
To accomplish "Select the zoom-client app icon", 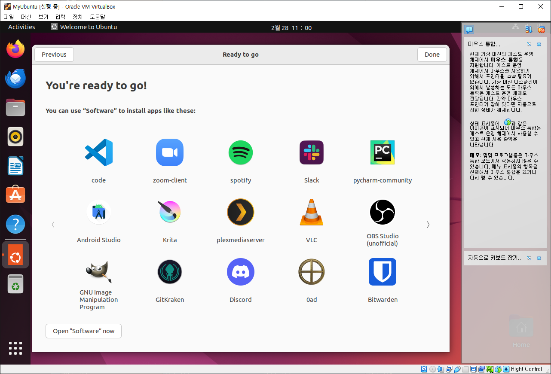I will coord(170,152).
